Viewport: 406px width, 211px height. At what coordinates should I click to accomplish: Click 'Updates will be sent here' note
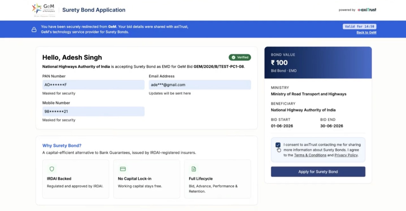tap(170, 93)
